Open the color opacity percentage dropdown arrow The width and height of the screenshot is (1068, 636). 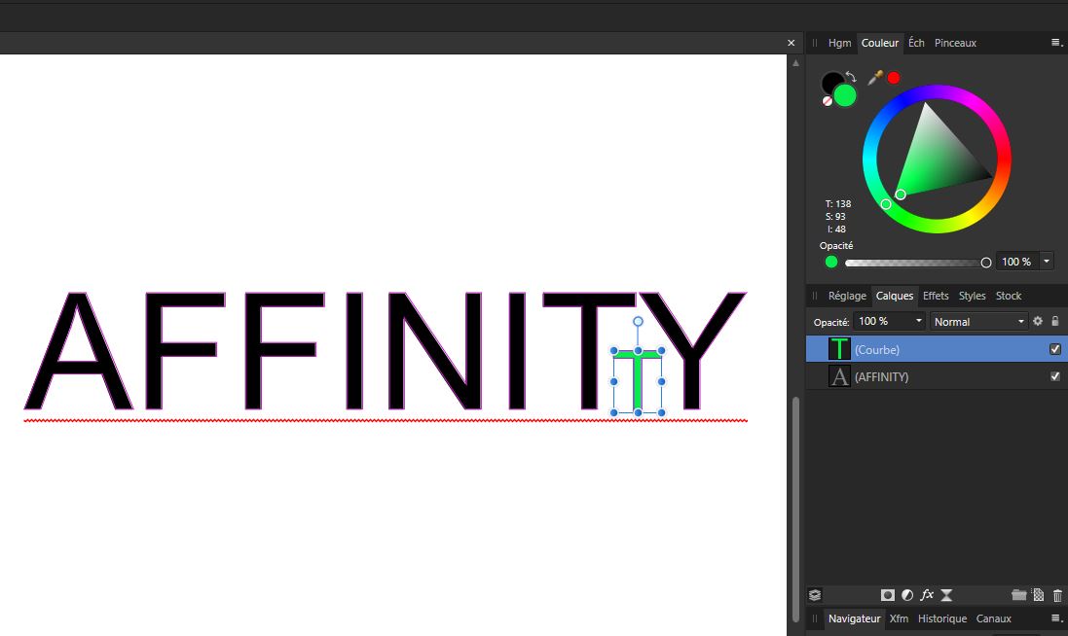click(1047, 262)
